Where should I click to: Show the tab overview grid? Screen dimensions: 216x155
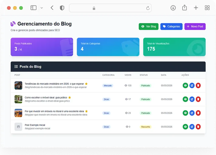pyautogui.click(x=207, y=8)
